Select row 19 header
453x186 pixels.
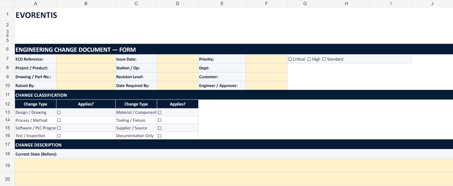click(x=7, y=166)
